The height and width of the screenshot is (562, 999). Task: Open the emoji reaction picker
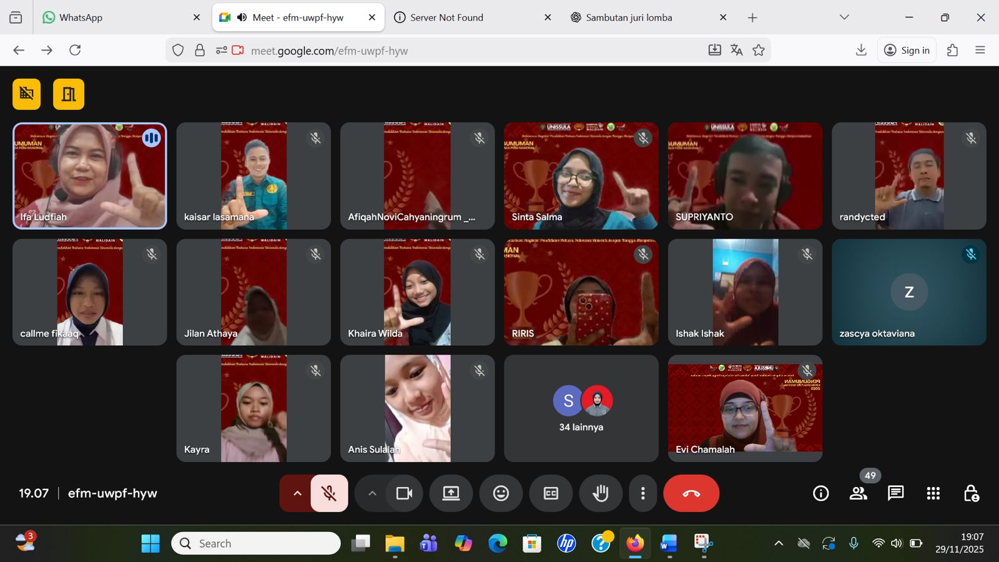(501, 493)
